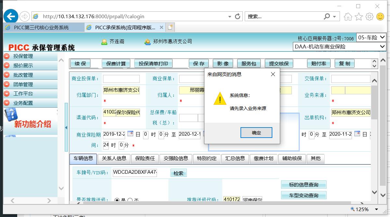Refresh the page using the reload icon
Viewport: 390px width, 217px height.
click(238, 16)
